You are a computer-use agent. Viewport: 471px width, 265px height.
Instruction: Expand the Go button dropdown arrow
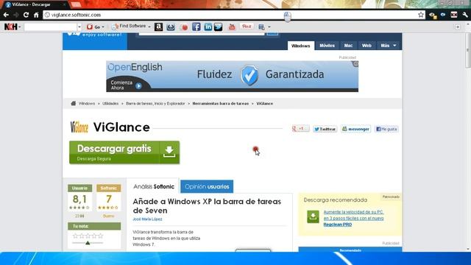point(103,27)
